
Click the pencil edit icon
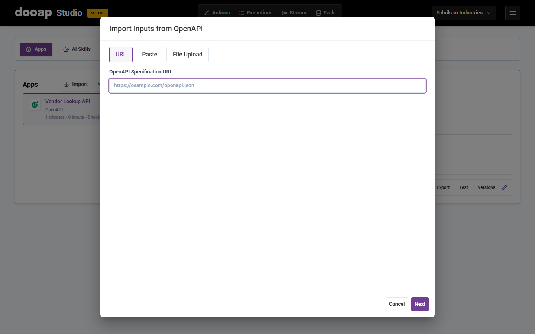tap(505, 187)
